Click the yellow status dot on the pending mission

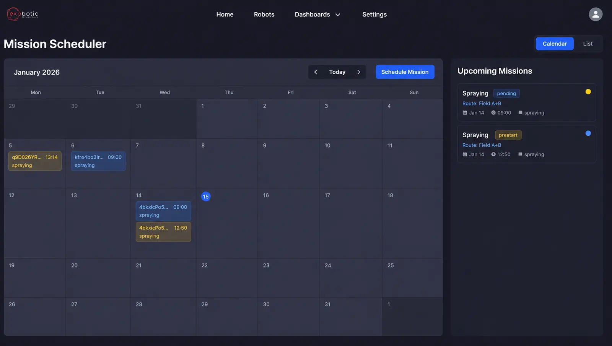(x=588, y=92)
